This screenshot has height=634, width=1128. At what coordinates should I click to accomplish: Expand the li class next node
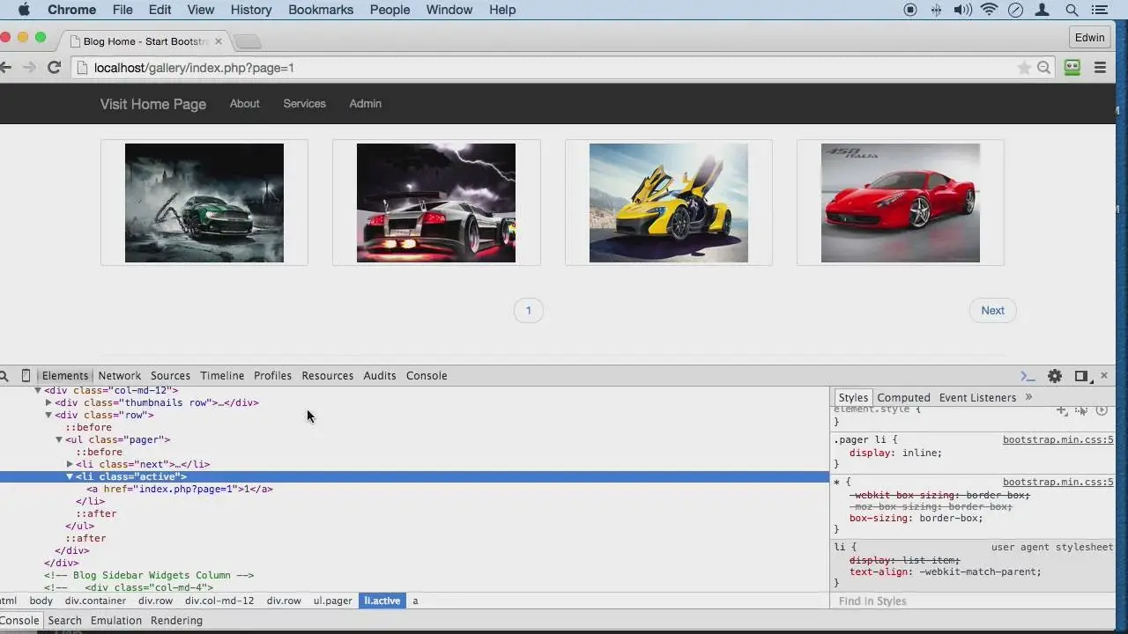[x=70, y=464]
